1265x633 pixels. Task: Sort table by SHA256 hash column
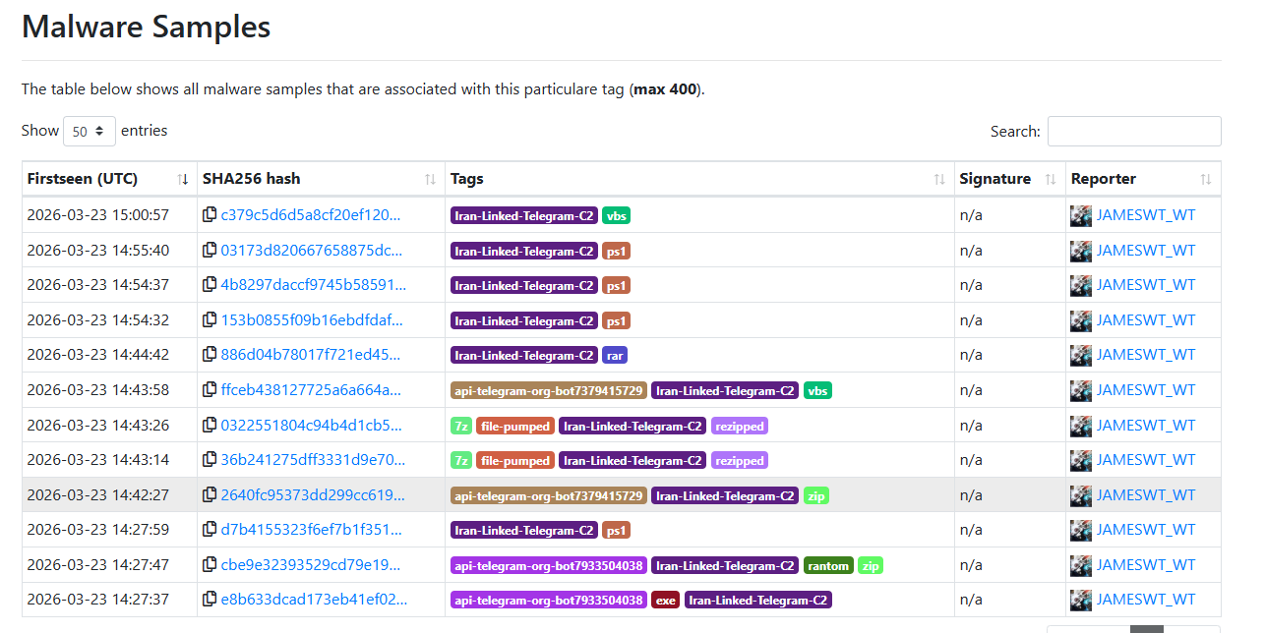coord(321,179)
